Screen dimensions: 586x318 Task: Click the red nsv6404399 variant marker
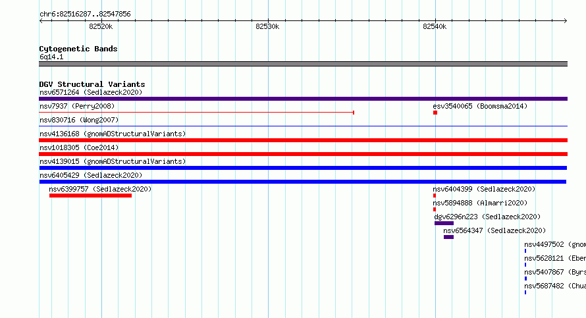point(435,196)
